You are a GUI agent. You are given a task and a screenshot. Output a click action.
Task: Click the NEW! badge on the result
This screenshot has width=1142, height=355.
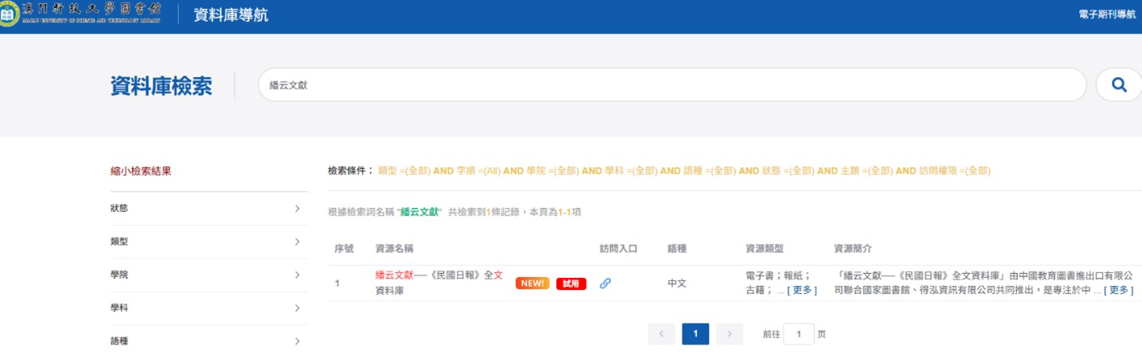(532, 284)
